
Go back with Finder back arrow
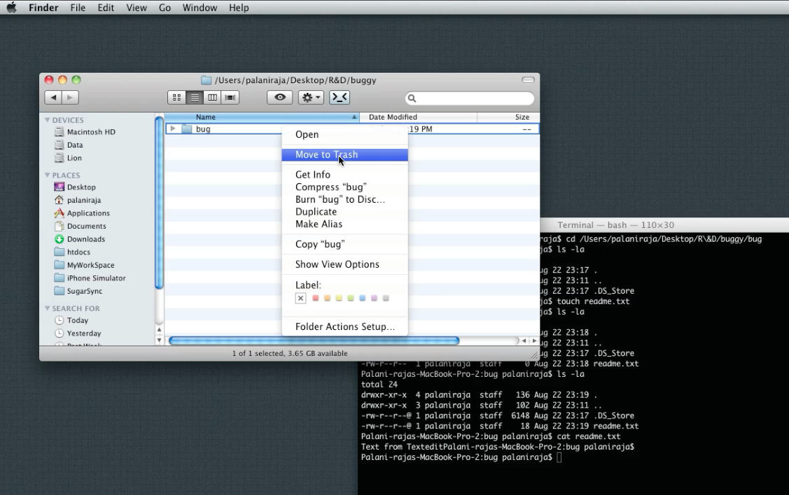click(53, 97)
